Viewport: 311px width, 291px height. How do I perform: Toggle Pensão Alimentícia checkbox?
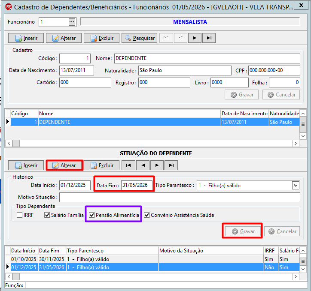(91, 215)
